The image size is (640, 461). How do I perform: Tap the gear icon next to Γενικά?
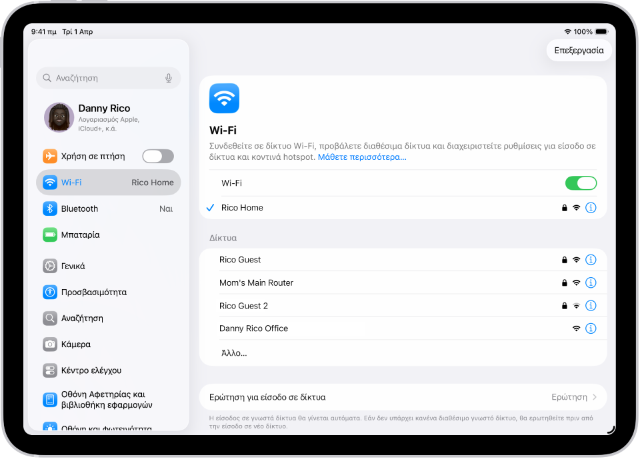coord(50,266)
